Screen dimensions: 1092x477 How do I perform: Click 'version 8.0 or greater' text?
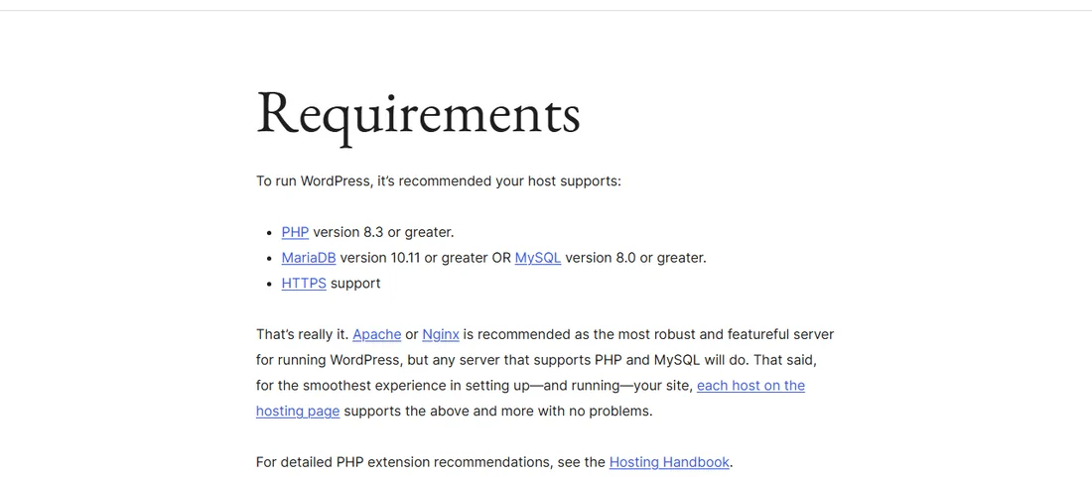(635, 258)
